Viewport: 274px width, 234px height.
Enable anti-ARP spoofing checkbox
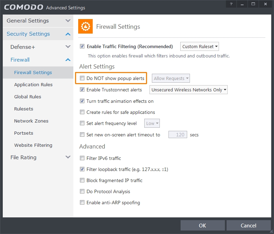click(82, 202)
